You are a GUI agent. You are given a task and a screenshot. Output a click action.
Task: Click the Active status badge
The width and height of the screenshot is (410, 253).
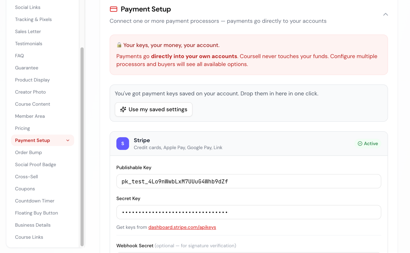368,144
